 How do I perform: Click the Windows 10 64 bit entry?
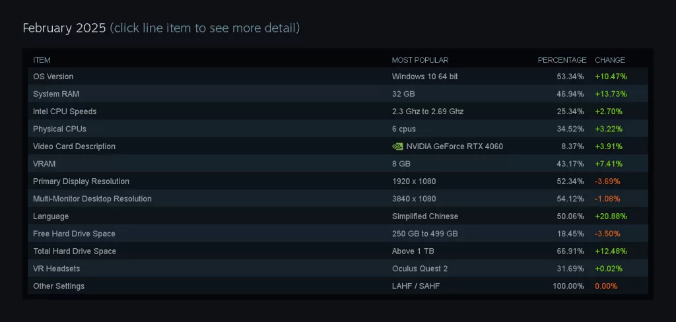click(424, 77)
